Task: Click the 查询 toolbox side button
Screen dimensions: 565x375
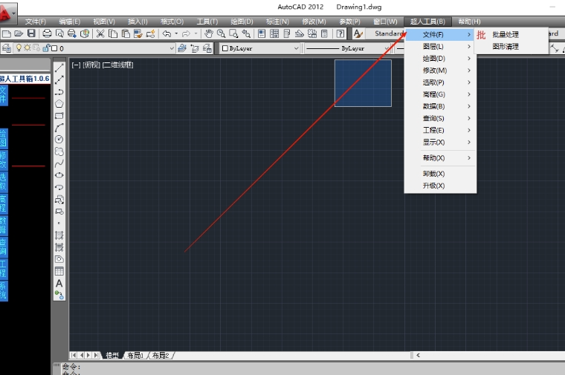Action: click(x=4, y=247)
